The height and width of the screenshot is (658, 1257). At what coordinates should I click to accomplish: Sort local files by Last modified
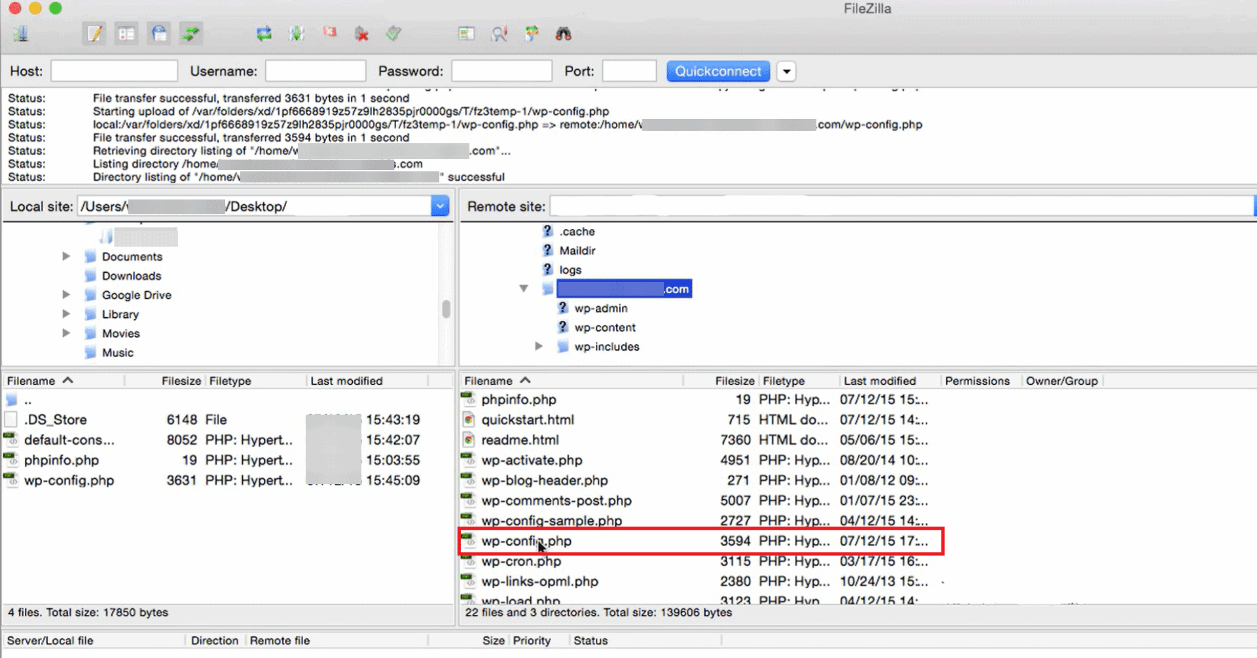point(367,381)
